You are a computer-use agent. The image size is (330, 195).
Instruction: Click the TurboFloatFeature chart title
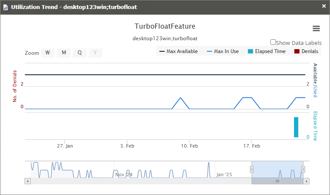[165, 26]
